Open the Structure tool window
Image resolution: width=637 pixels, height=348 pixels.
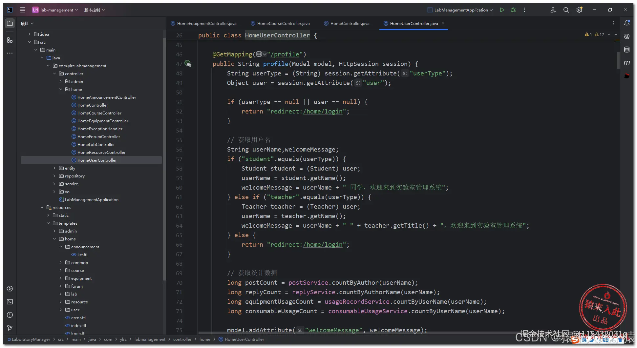click(x=10, y=40)
